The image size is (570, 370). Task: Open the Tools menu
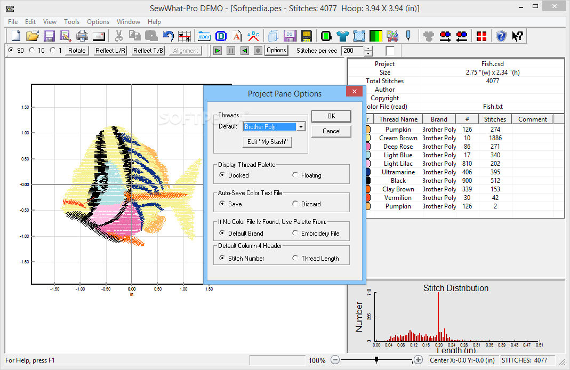coord(71,22)
